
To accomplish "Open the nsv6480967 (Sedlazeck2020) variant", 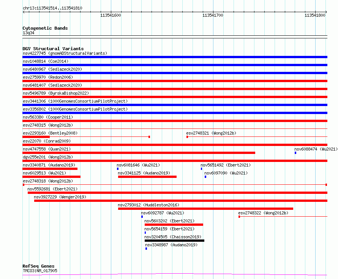I will (52, 69).
